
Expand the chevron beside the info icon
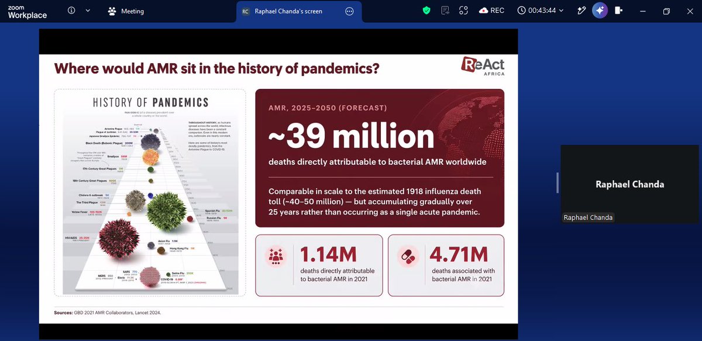[88, 11]
